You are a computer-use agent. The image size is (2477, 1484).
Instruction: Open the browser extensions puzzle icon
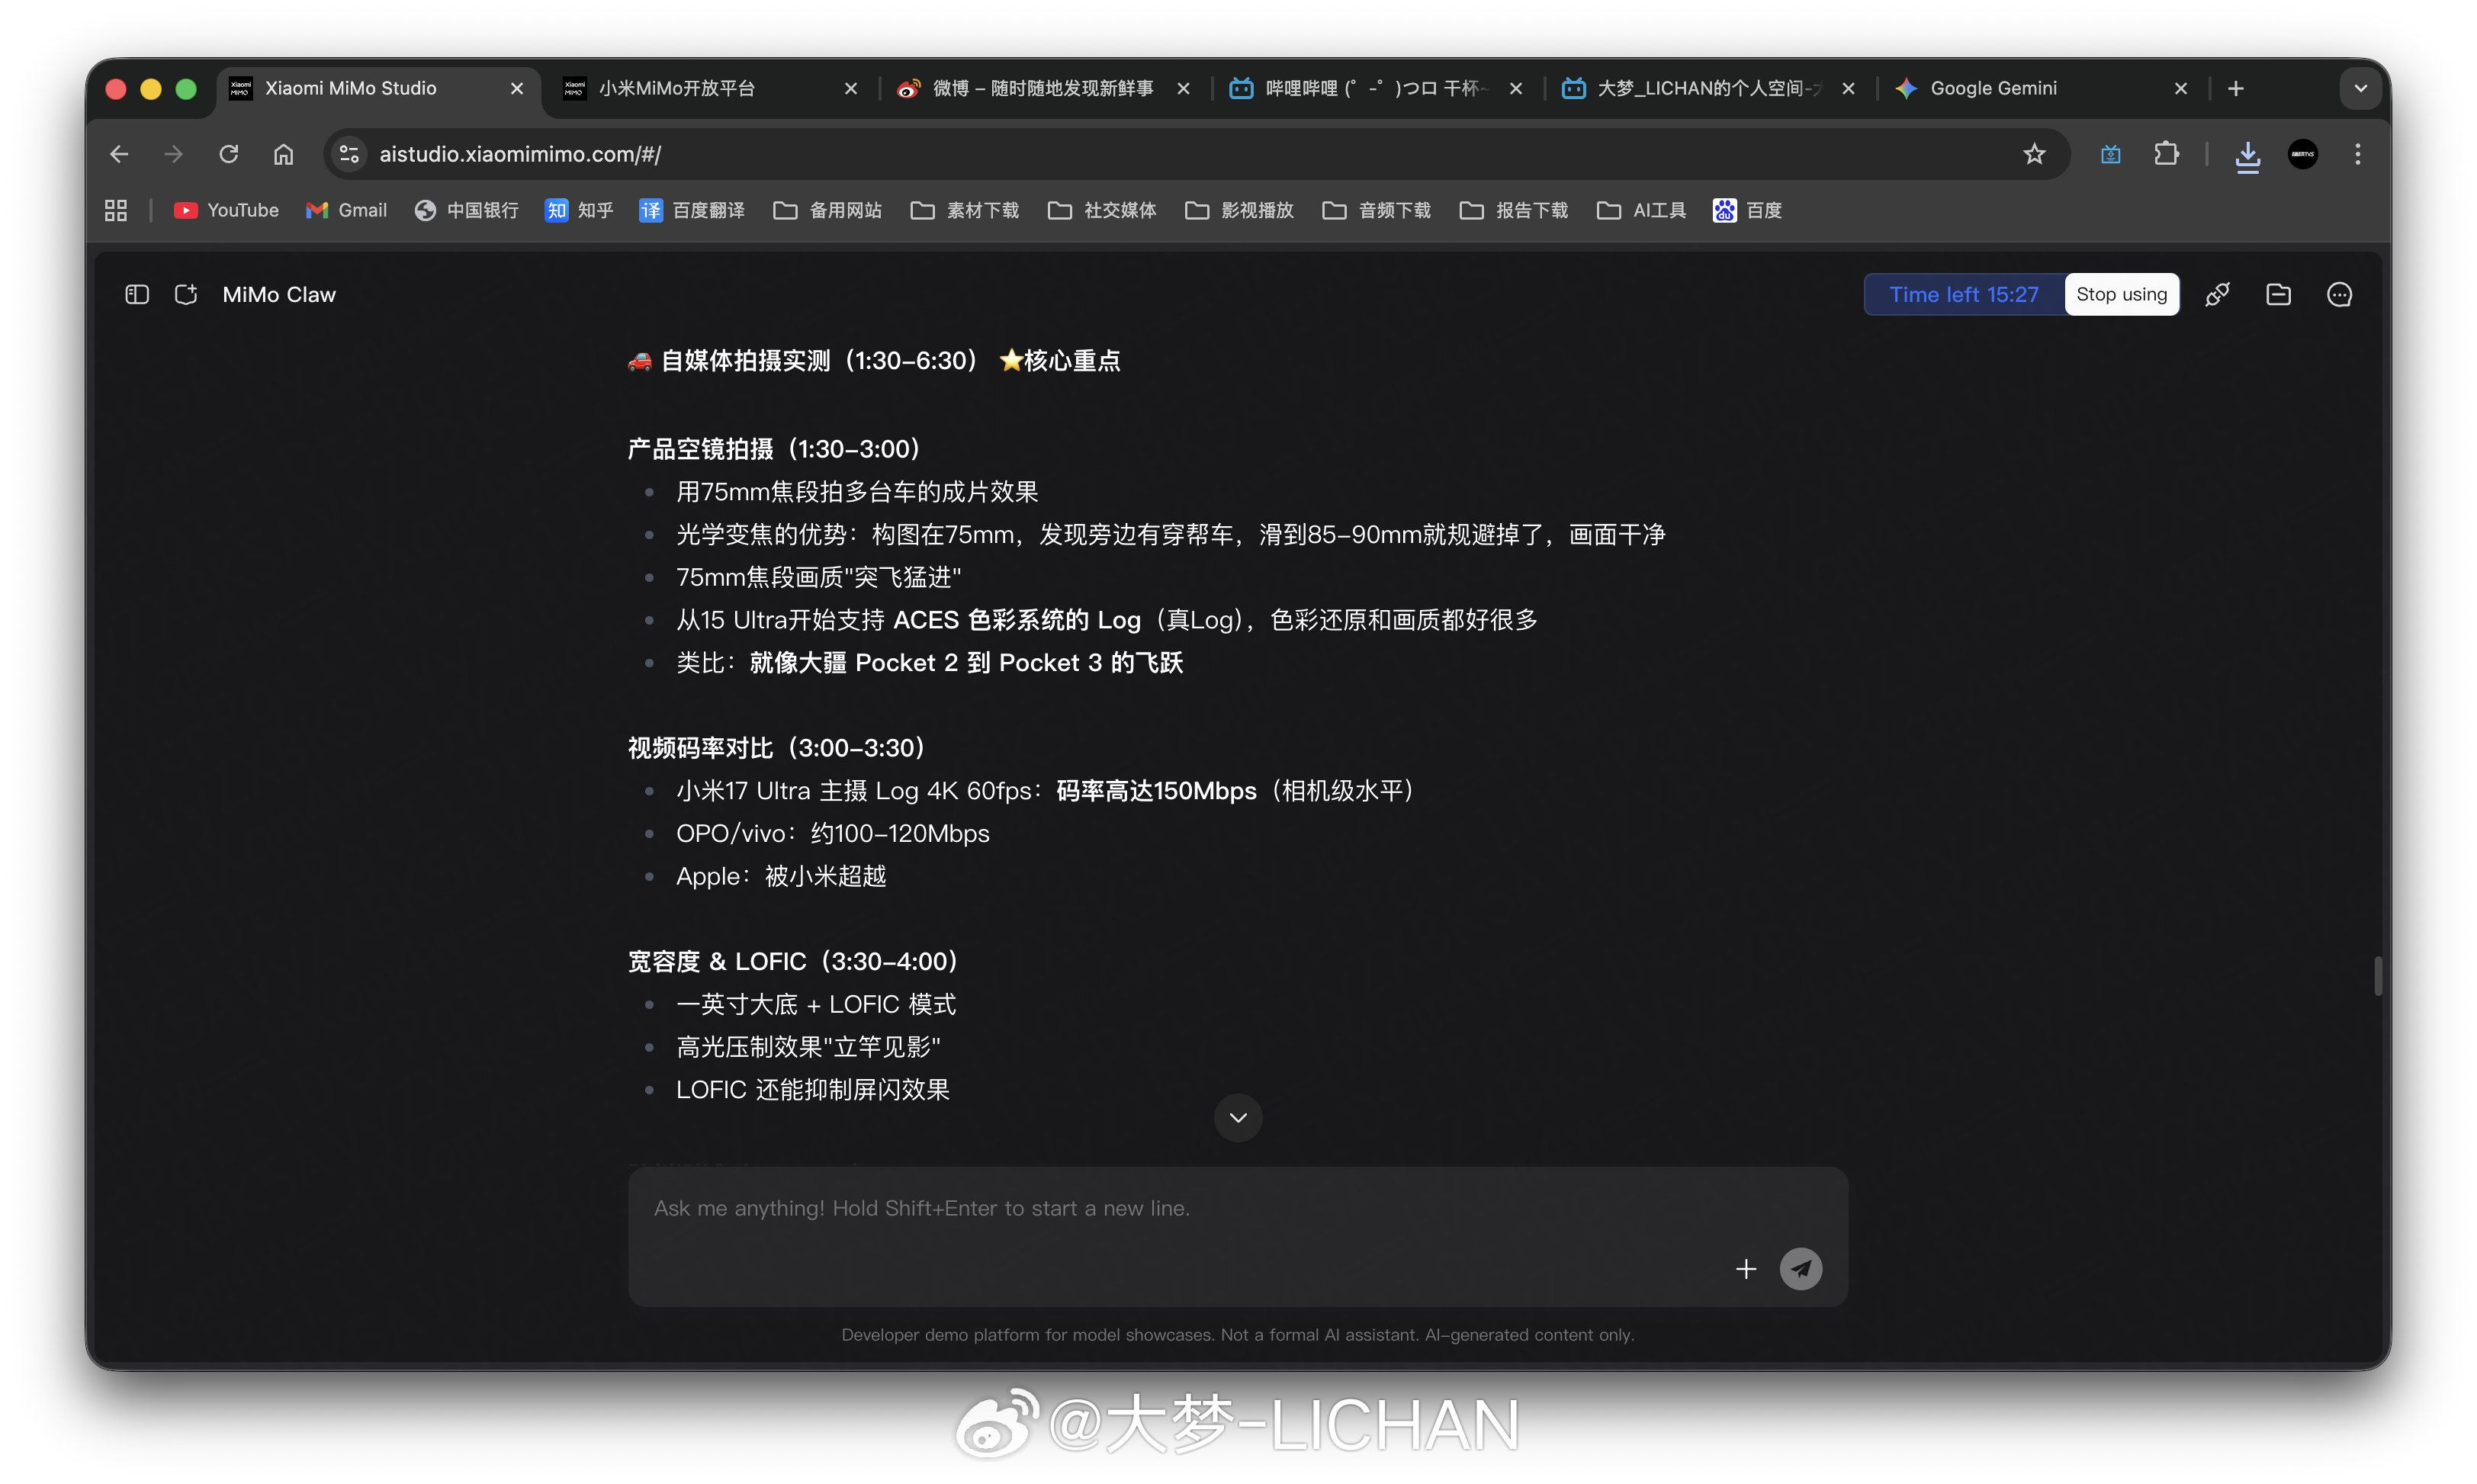click(x=2166, y=154)
